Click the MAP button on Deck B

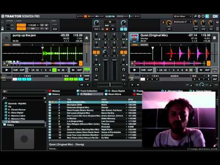[x=214, y=79]
